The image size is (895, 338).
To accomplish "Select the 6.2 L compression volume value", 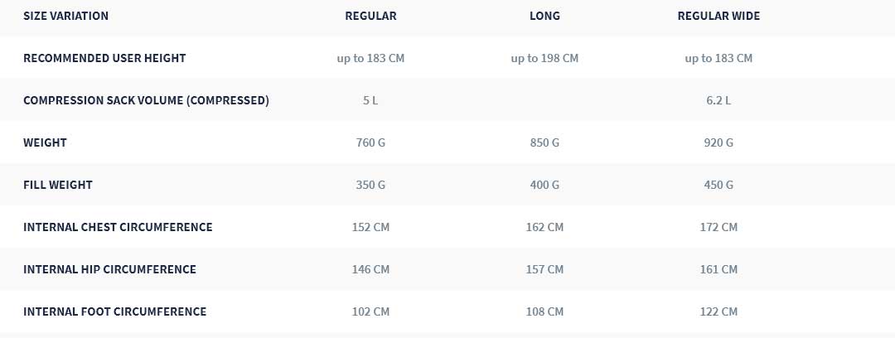I will click(718, 100).
